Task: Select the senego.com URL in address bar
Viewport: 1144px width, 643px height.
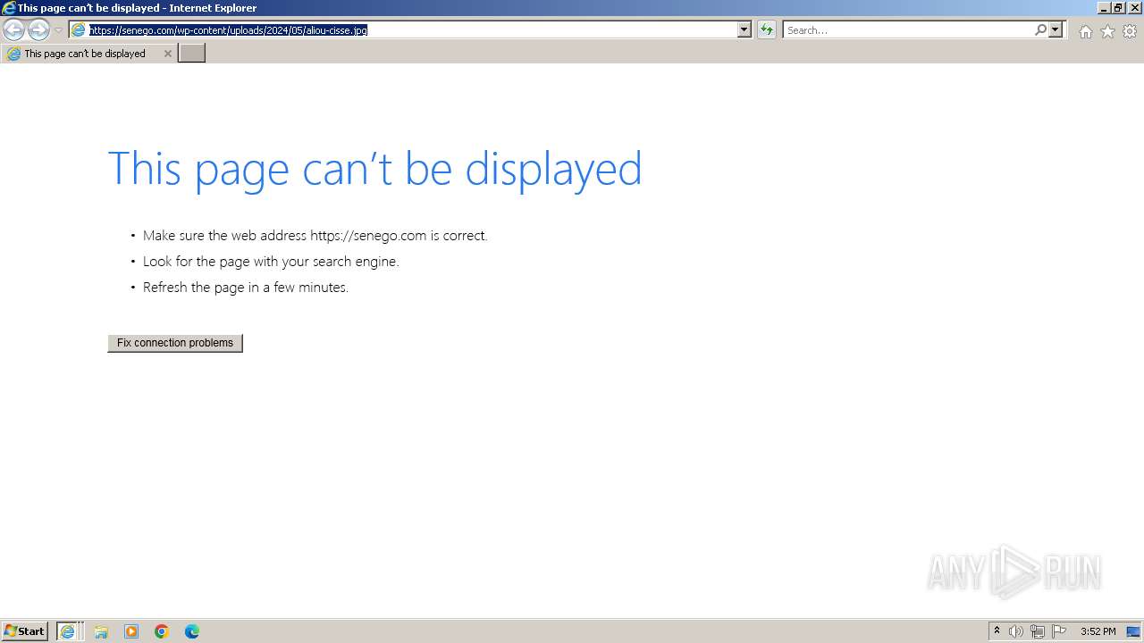Action: (228, 29)
